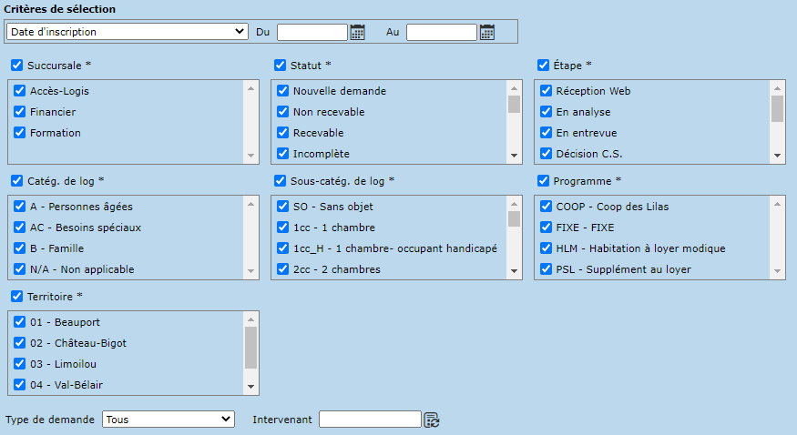
Task: Uncheck the 03 - Limoilou territory
Action: [x=19, y=364]
